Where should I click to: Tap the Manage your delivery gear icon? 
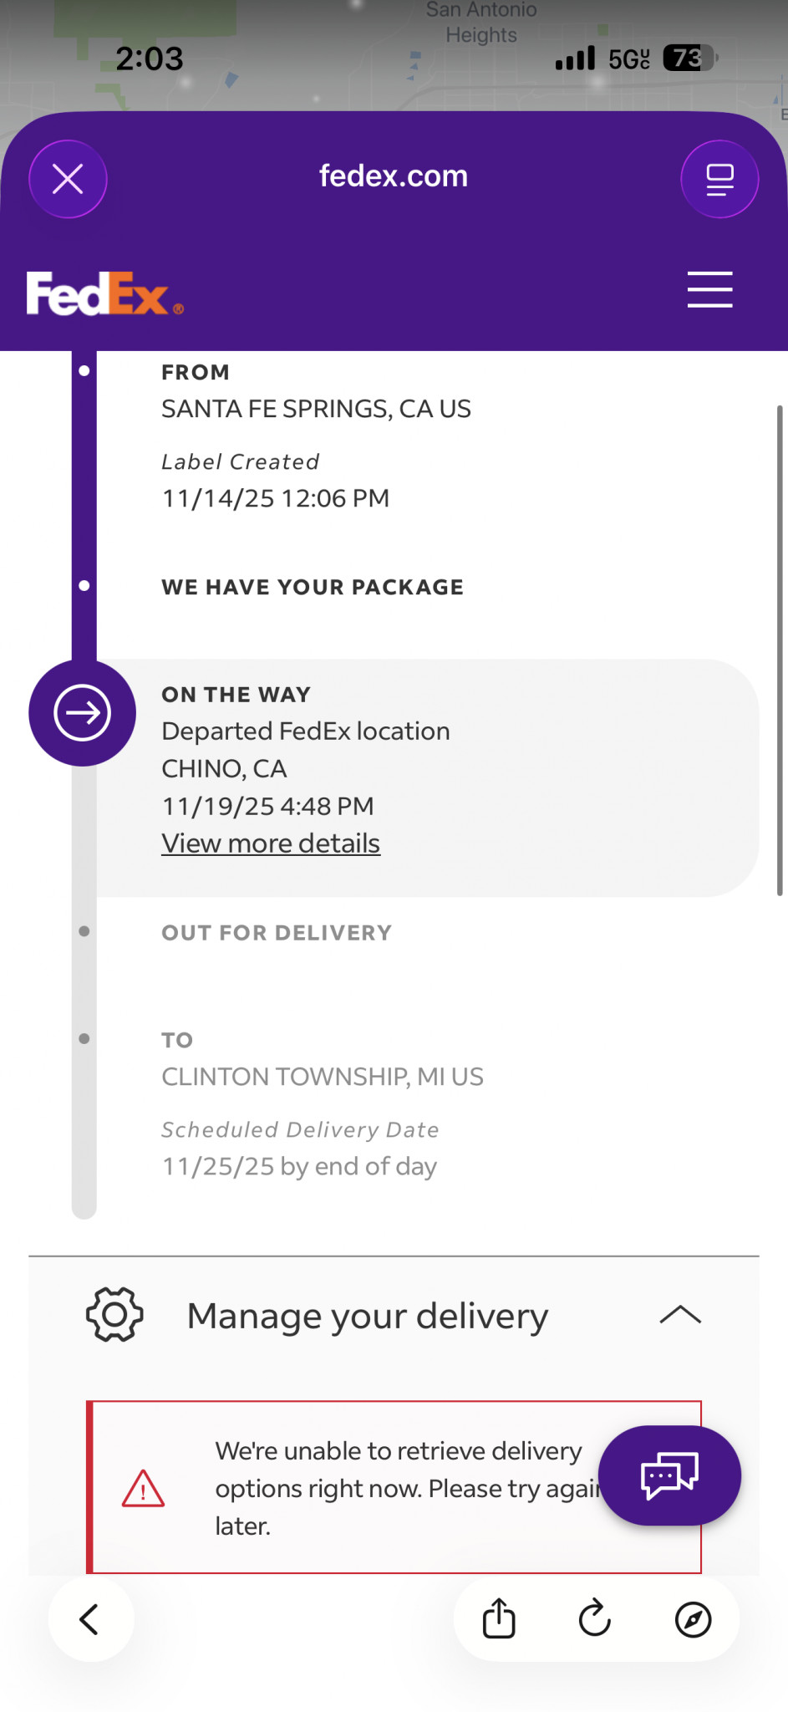[114, 1315]
